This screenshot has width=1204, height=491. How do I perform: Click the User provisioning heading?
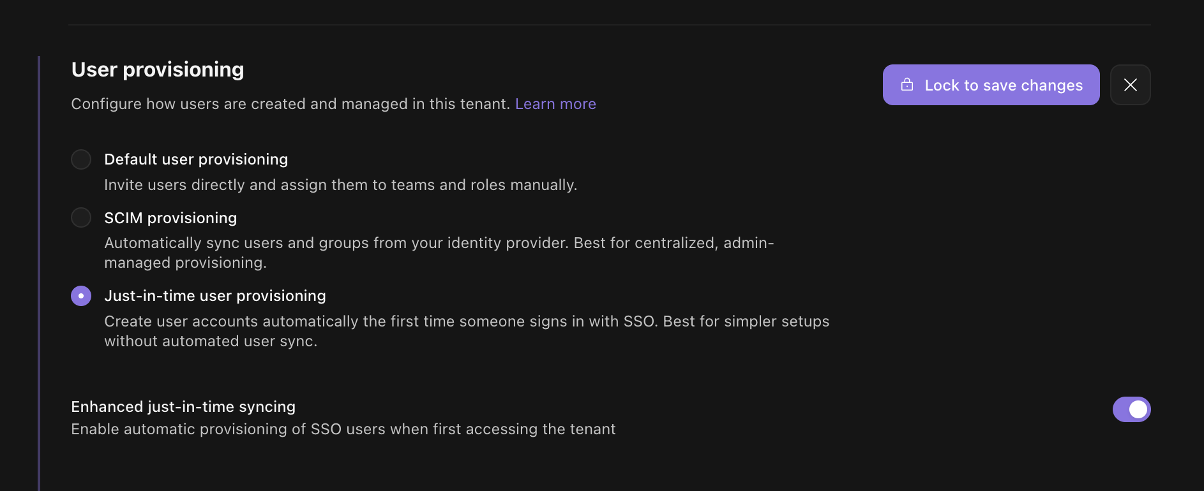coord(158,70)
